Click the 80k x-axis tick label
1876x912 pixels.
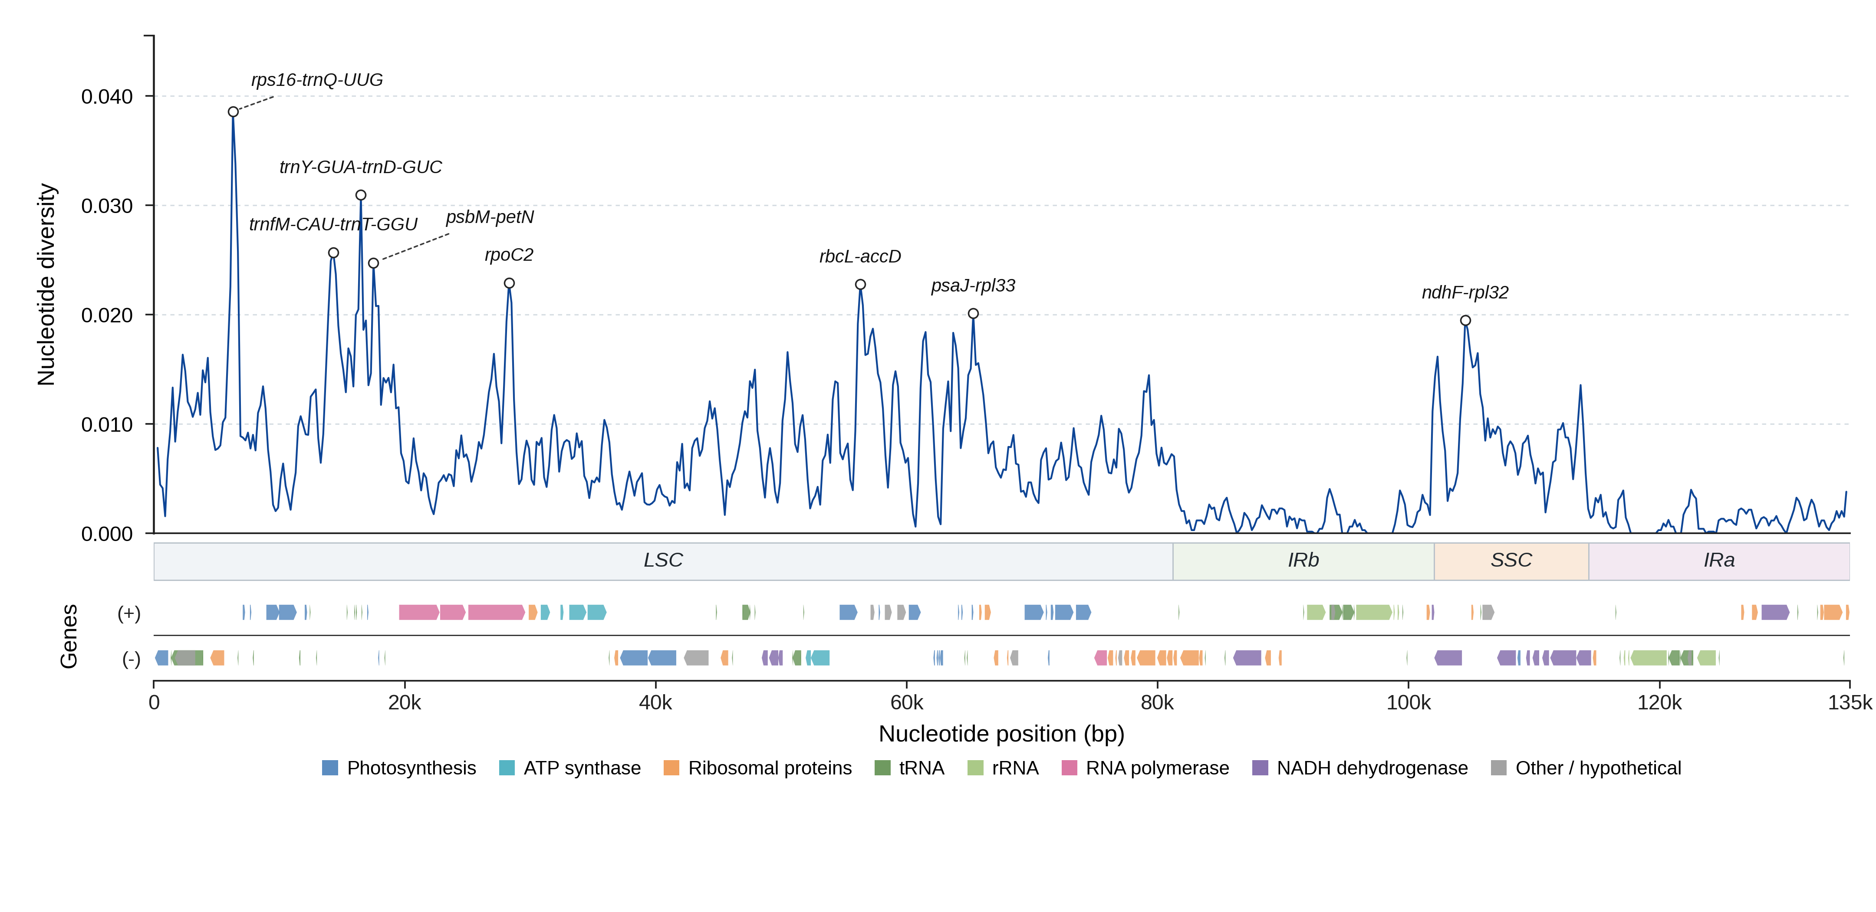(x=1157, y=703)
